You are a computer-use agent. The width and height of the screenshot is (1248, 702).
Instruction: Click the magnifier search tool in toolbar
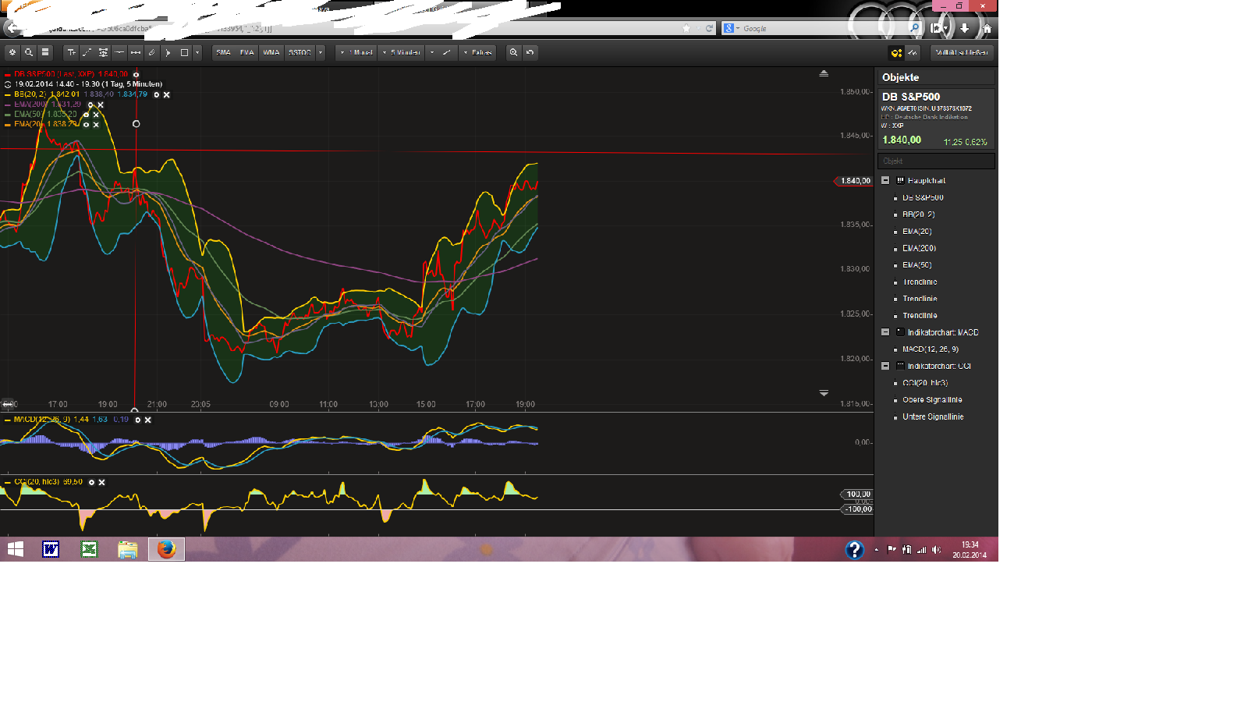[x=29, y=52]
